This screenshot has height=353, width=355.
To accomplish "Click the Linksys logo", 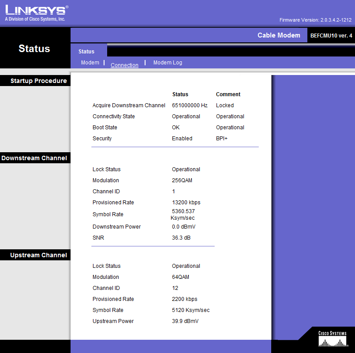I will [37, 13].
